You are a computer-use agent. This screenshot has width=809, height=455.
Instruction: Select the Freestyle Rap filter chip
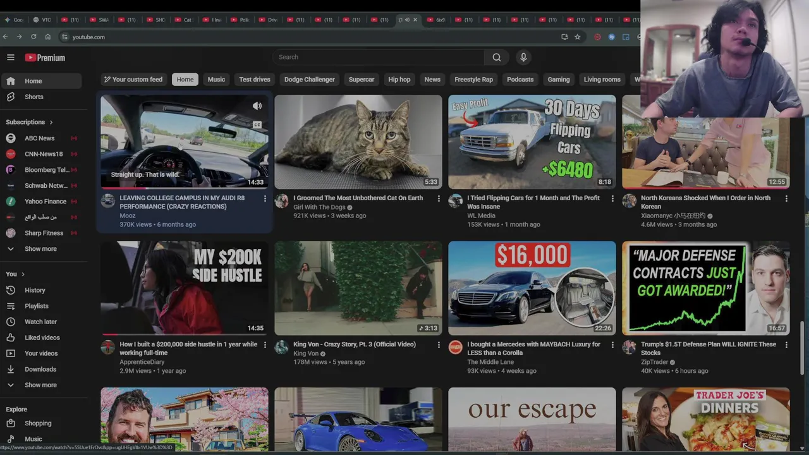pyautogui.click(x=473, y=80)
